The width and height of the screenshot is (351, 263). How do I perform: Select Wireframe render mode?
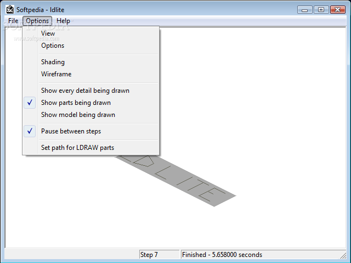pos(91,74)
